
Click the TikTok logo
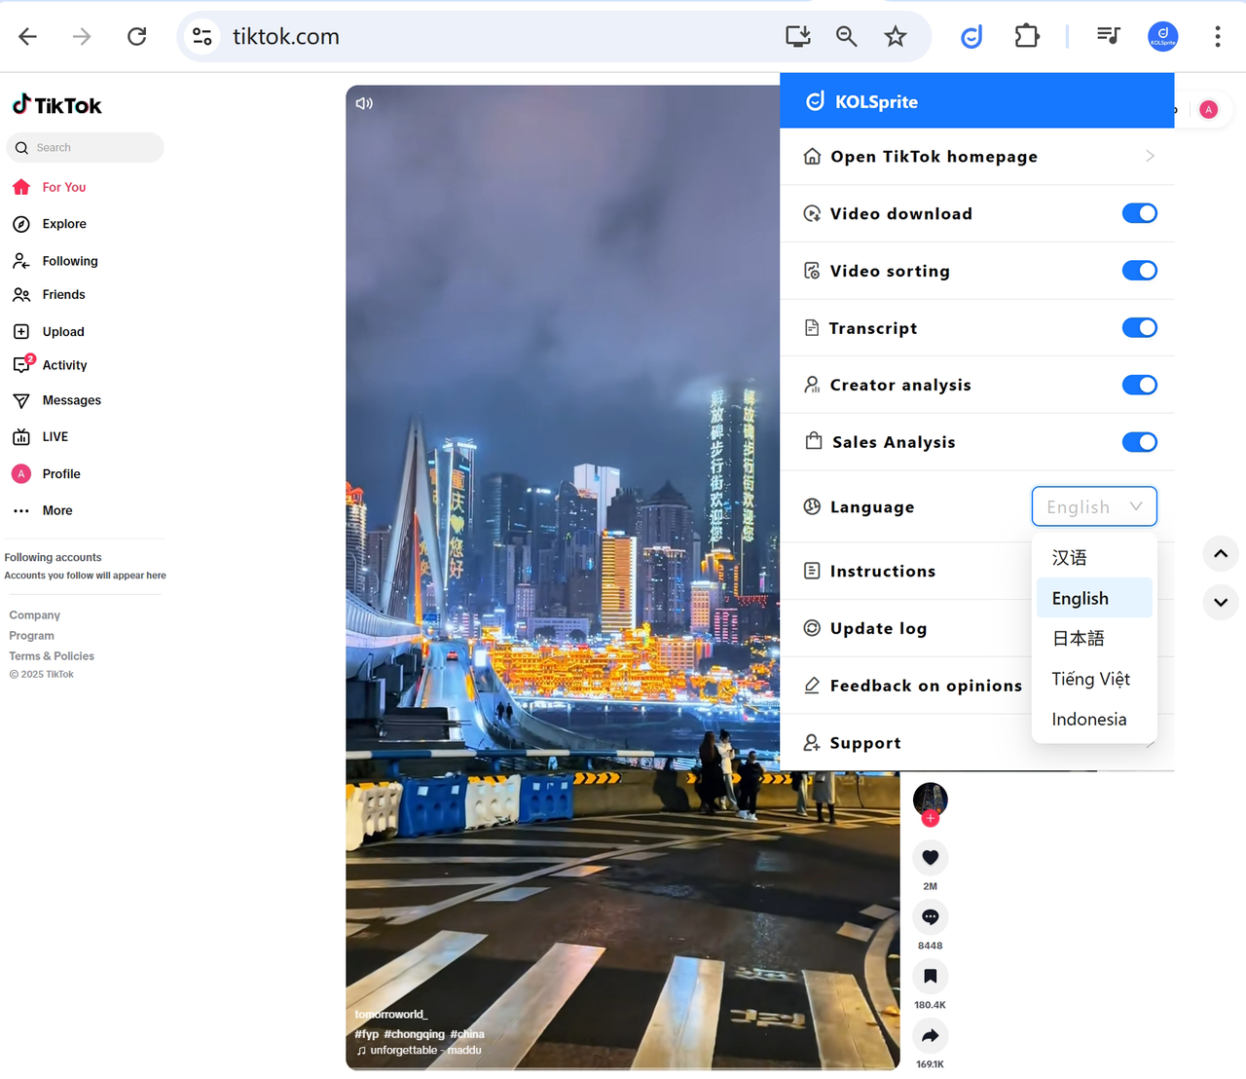56,105
